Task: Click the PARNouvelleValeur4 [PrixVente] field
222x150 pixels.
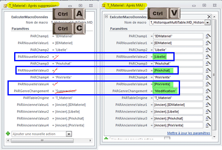Action: tap(178, 84)
